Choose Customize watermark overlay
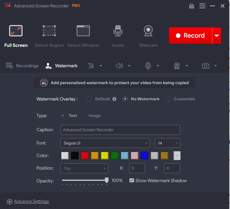The width and height of the screenshot is (230, 209). click(x=168, y=99)
